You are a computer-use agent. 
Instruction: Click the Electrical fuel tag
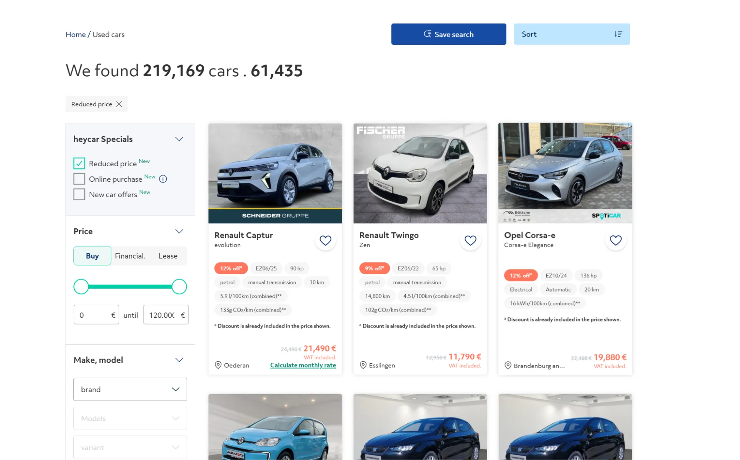pyautogui.click(x=520, y=289)
